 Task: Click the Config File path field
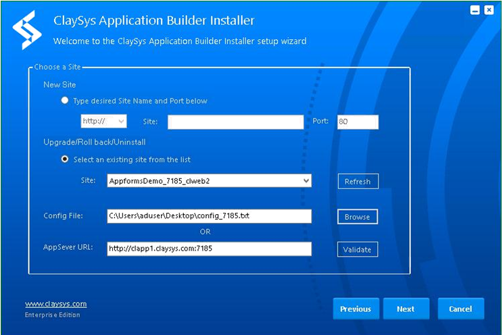pyautogui.click(x=209, y=216)
